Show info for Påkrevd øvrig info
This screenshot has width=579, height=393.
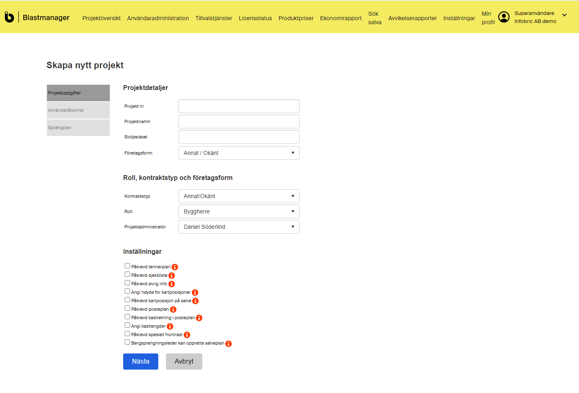click(172, 284)
